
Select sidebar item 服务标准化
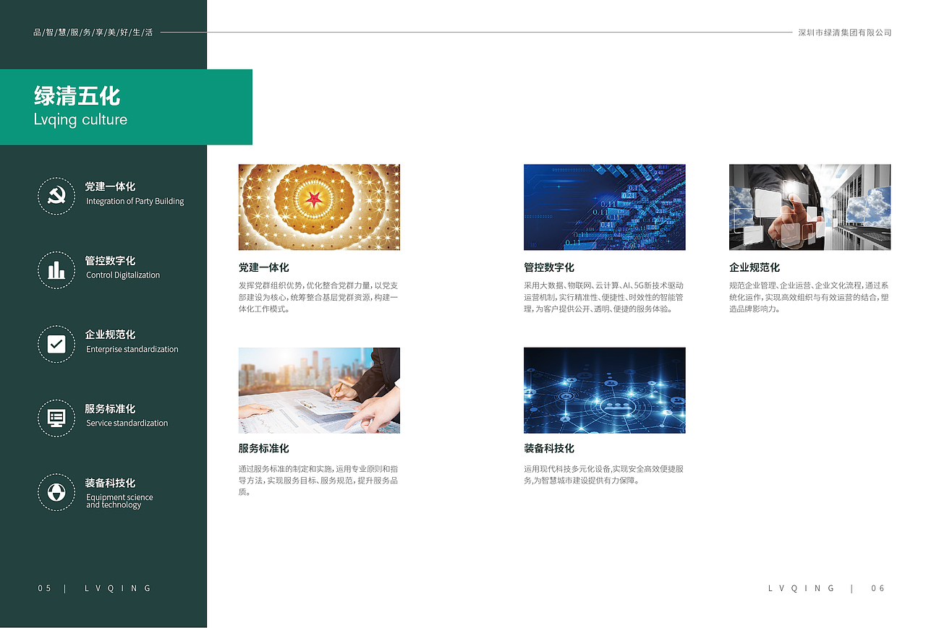tap(110, 409)
